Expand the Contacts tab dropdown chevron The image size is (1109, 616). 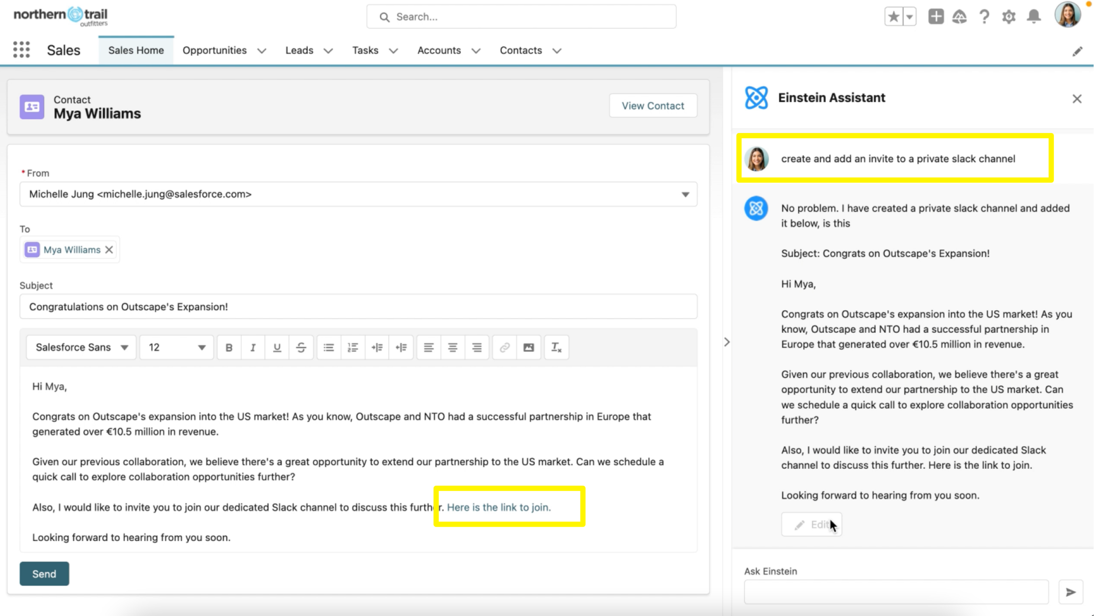(557, 51)
